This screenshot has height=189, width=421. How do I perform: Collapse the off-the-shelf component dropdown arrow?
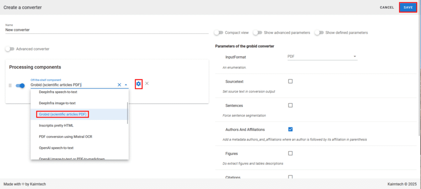click(x=126, y=85)
